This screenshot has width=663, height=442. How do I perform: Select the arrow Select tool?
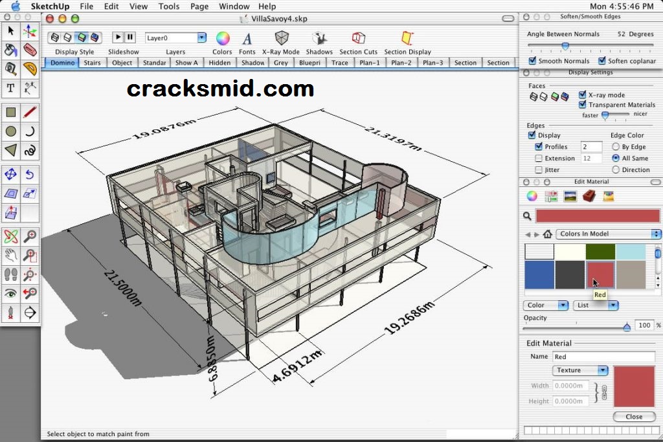click(11, 31)
